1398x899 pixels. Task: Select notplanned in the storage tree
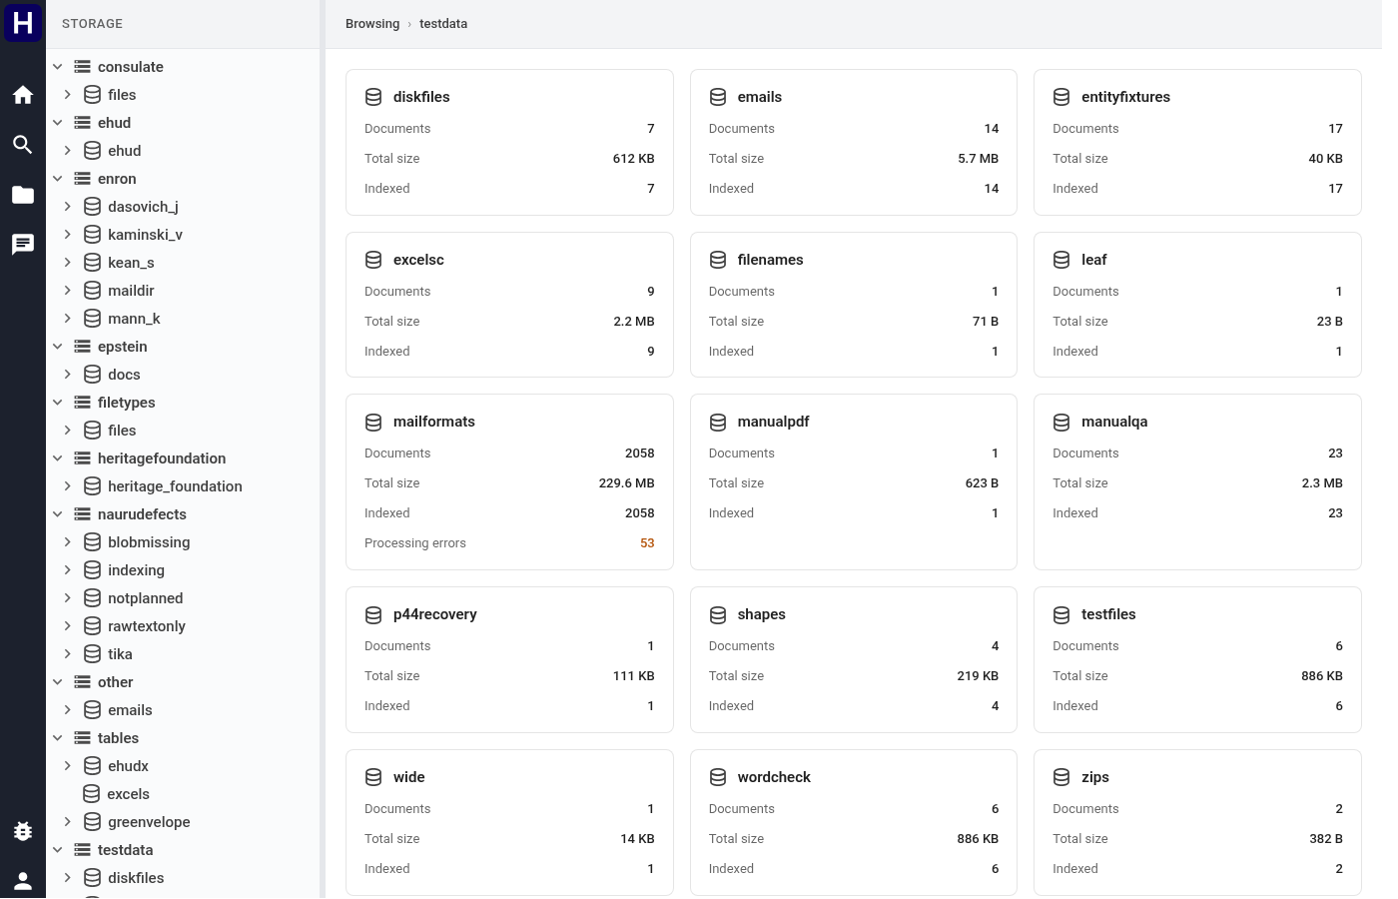145,598
